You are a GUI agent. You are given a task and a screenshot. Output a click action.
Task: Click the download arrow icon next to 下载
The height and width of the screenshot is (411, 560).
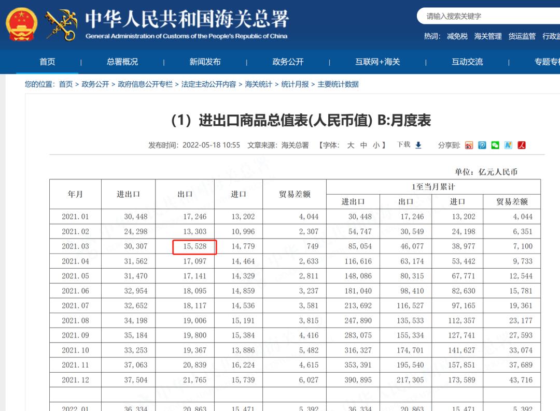tap(418, 144)
